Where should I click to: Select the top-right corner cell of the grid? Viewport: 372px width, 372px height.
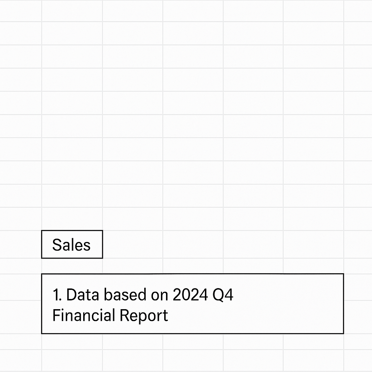[x=358, y=10]
